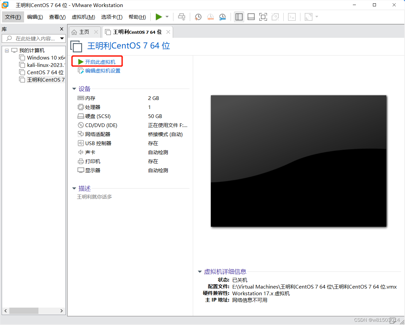The width and height of the screenshot is (405, 325).
Task: Collapse 虚拟机详细信息 details section
Action: point(200,272)
